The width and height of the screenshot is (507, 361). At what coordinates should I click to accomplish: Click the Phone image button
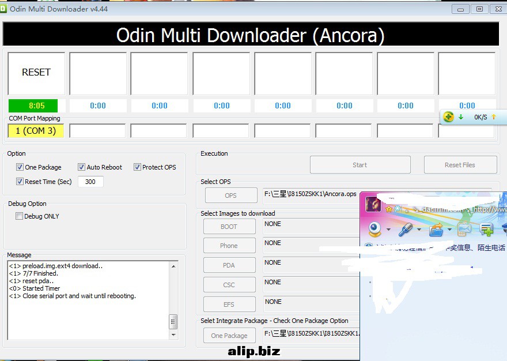click(229, 246)
